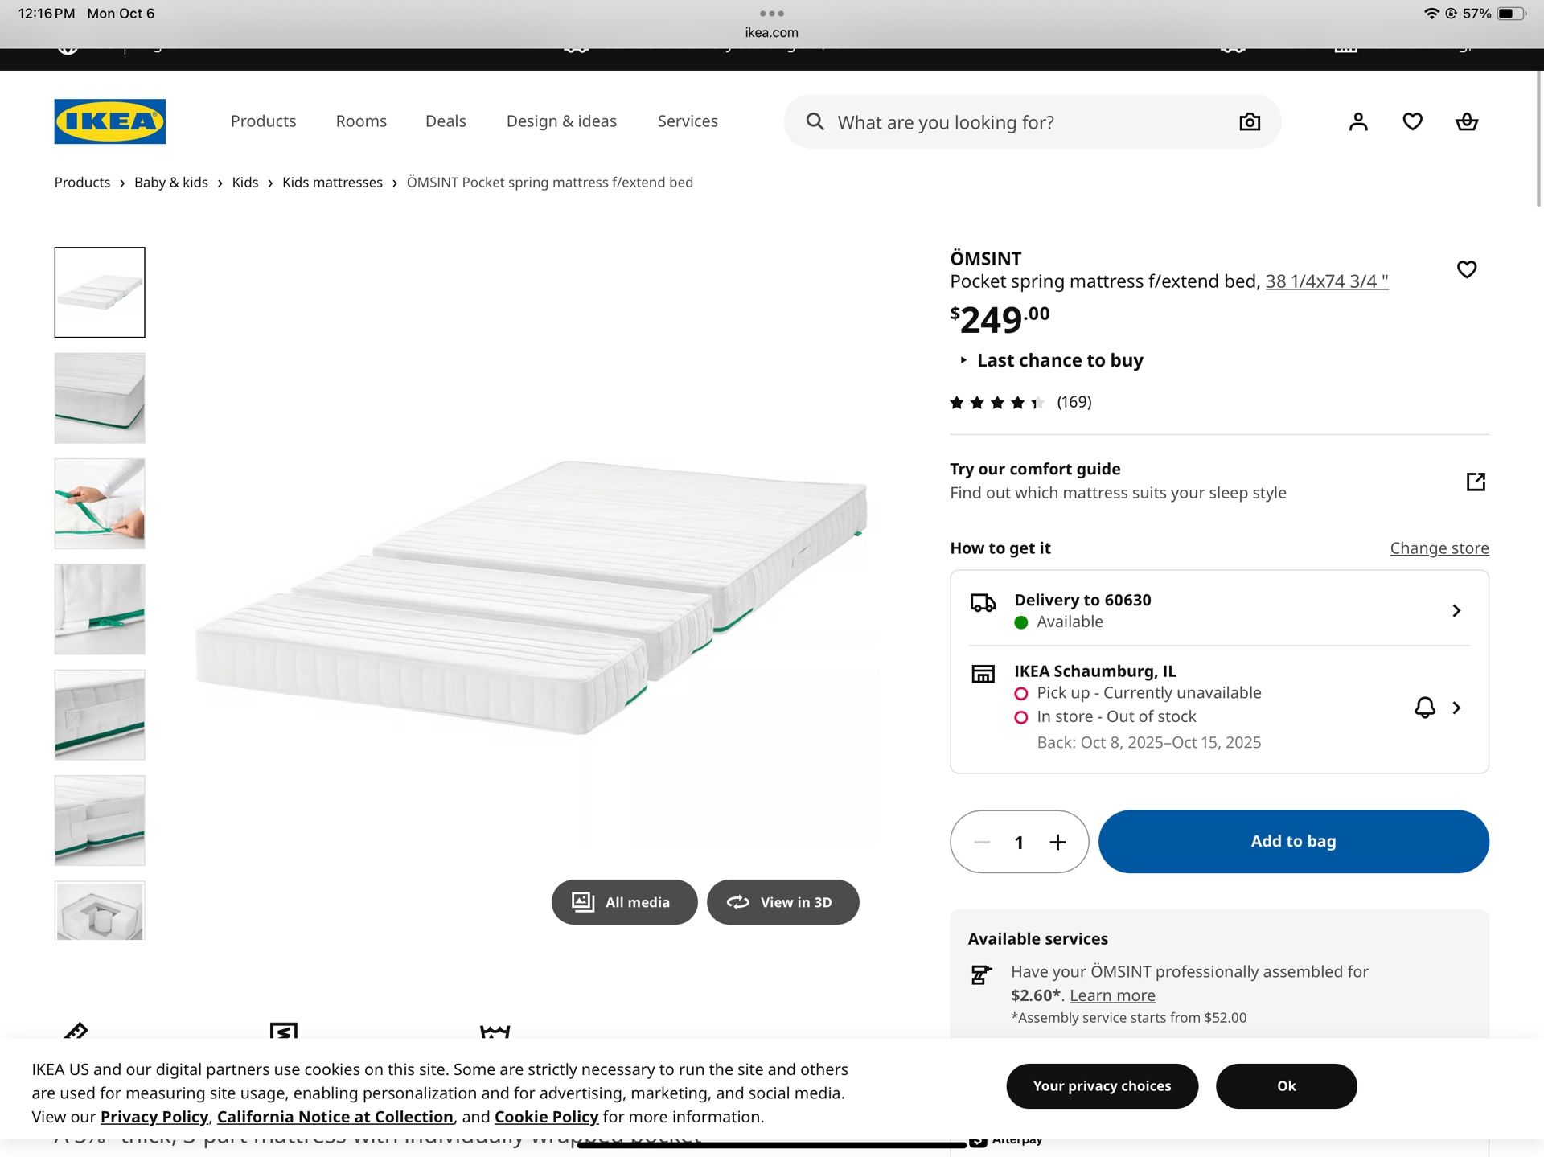Screen dimensions: 1544x1157
Task: Click Add to bag button
Action: tap(1293, 842)
